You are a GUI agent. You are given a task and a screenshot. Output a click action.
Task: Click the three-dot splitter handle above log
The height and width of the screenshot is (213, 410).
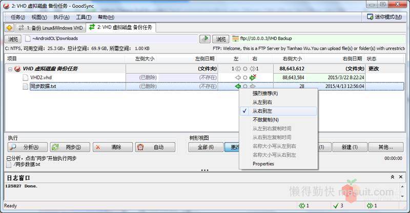pyautogui.click(x=204, y=170)
